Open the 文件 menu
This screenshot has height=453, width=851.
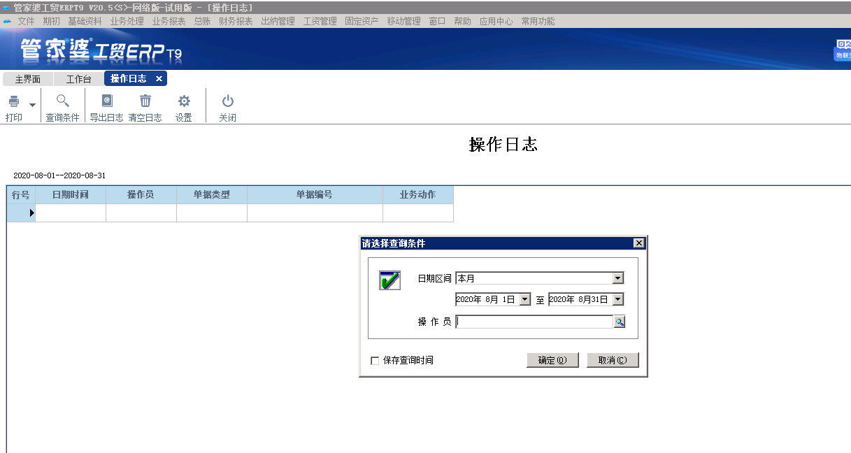pyautogui.click(x=26, y=21)
